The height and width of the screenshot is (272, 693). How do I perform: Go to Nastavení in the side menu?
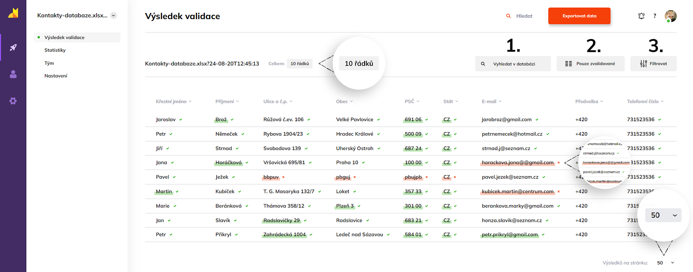click(56, 76)
